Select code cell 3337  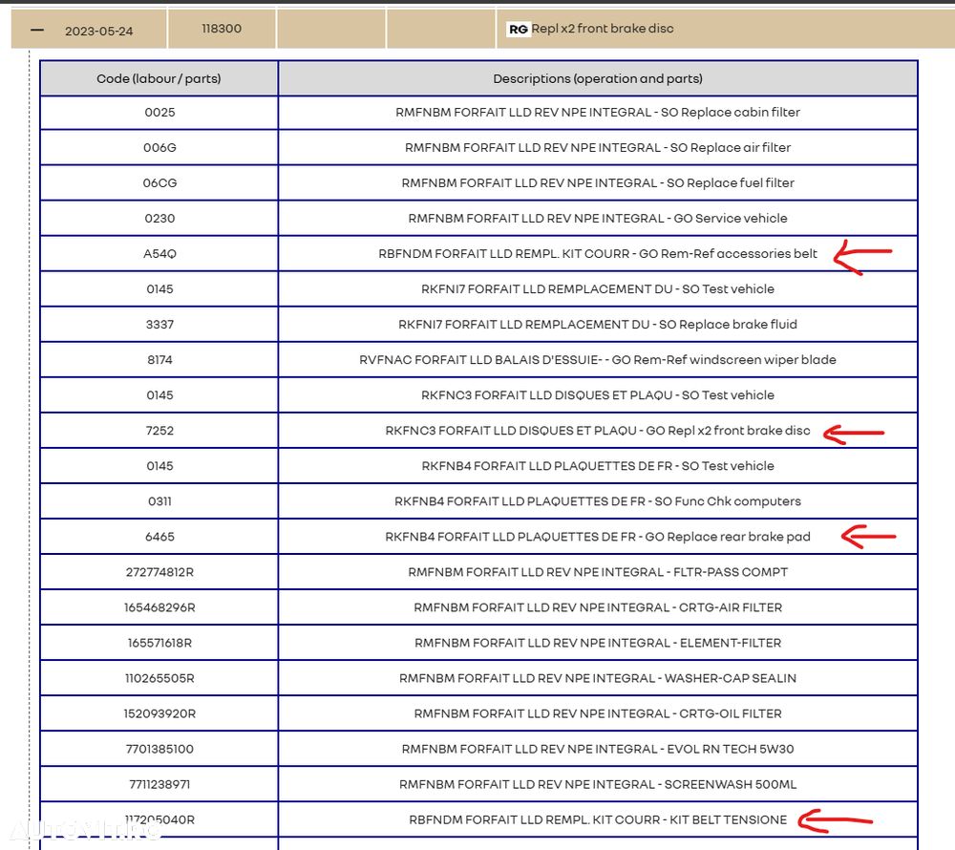click(159, 324)
